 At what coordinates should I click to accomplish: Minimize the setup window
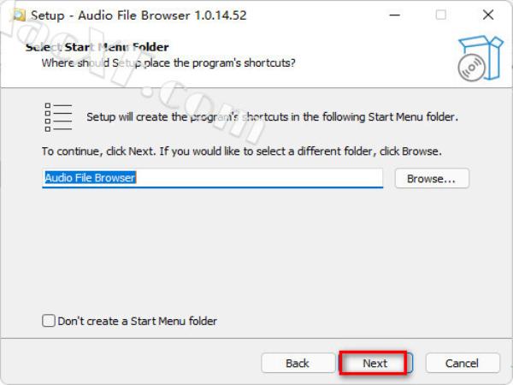point(395,15)
